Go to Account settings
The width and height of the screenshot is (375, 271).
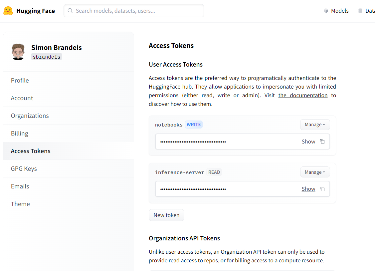[x=69, y=98]
